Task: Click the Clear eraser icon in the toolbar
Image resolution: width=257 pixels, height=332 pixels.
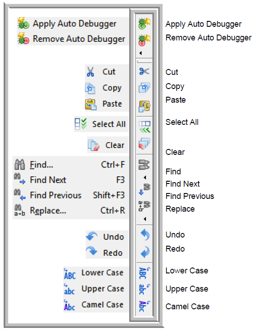Action: (x=144, y=144)
